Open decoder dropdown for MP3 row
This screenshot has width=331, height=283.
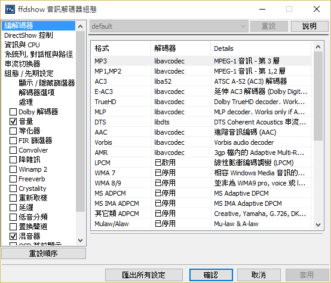coord(169,61)
